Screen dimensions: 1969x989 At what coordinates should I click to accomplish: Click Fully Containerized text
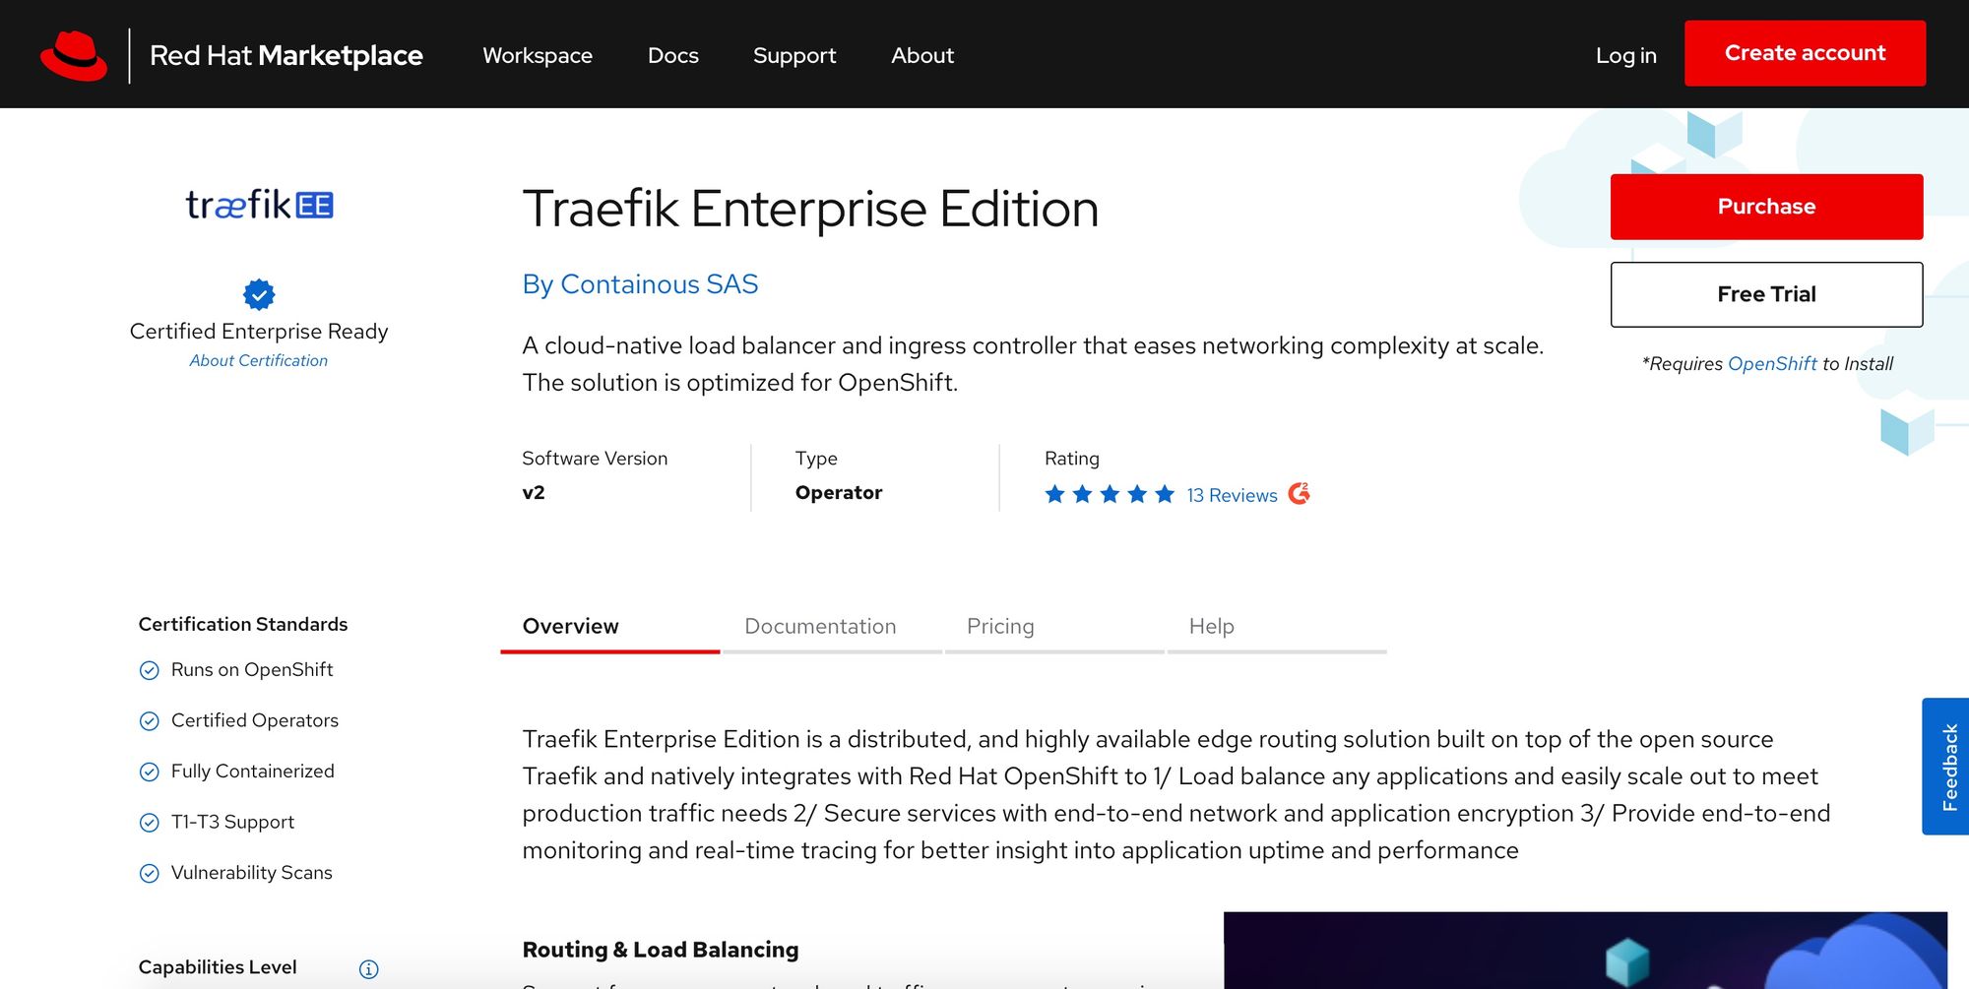pyautogui.click(x=253, y=772)
